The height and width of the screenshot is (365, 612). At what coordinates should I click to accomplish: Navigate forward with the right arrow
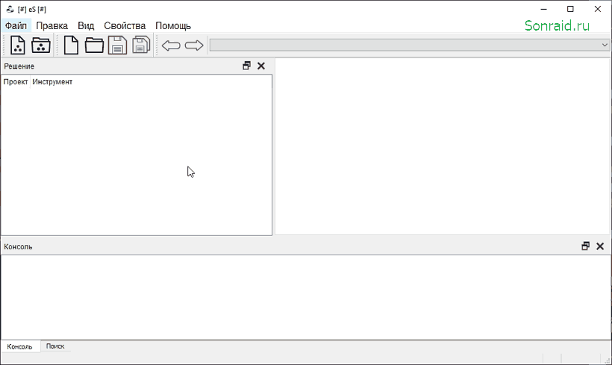click(194, 46)
